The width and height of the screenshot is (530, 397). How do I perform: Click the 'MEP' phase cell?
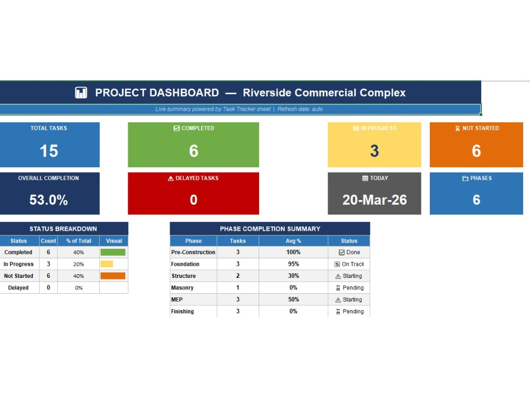coord(193,300)
